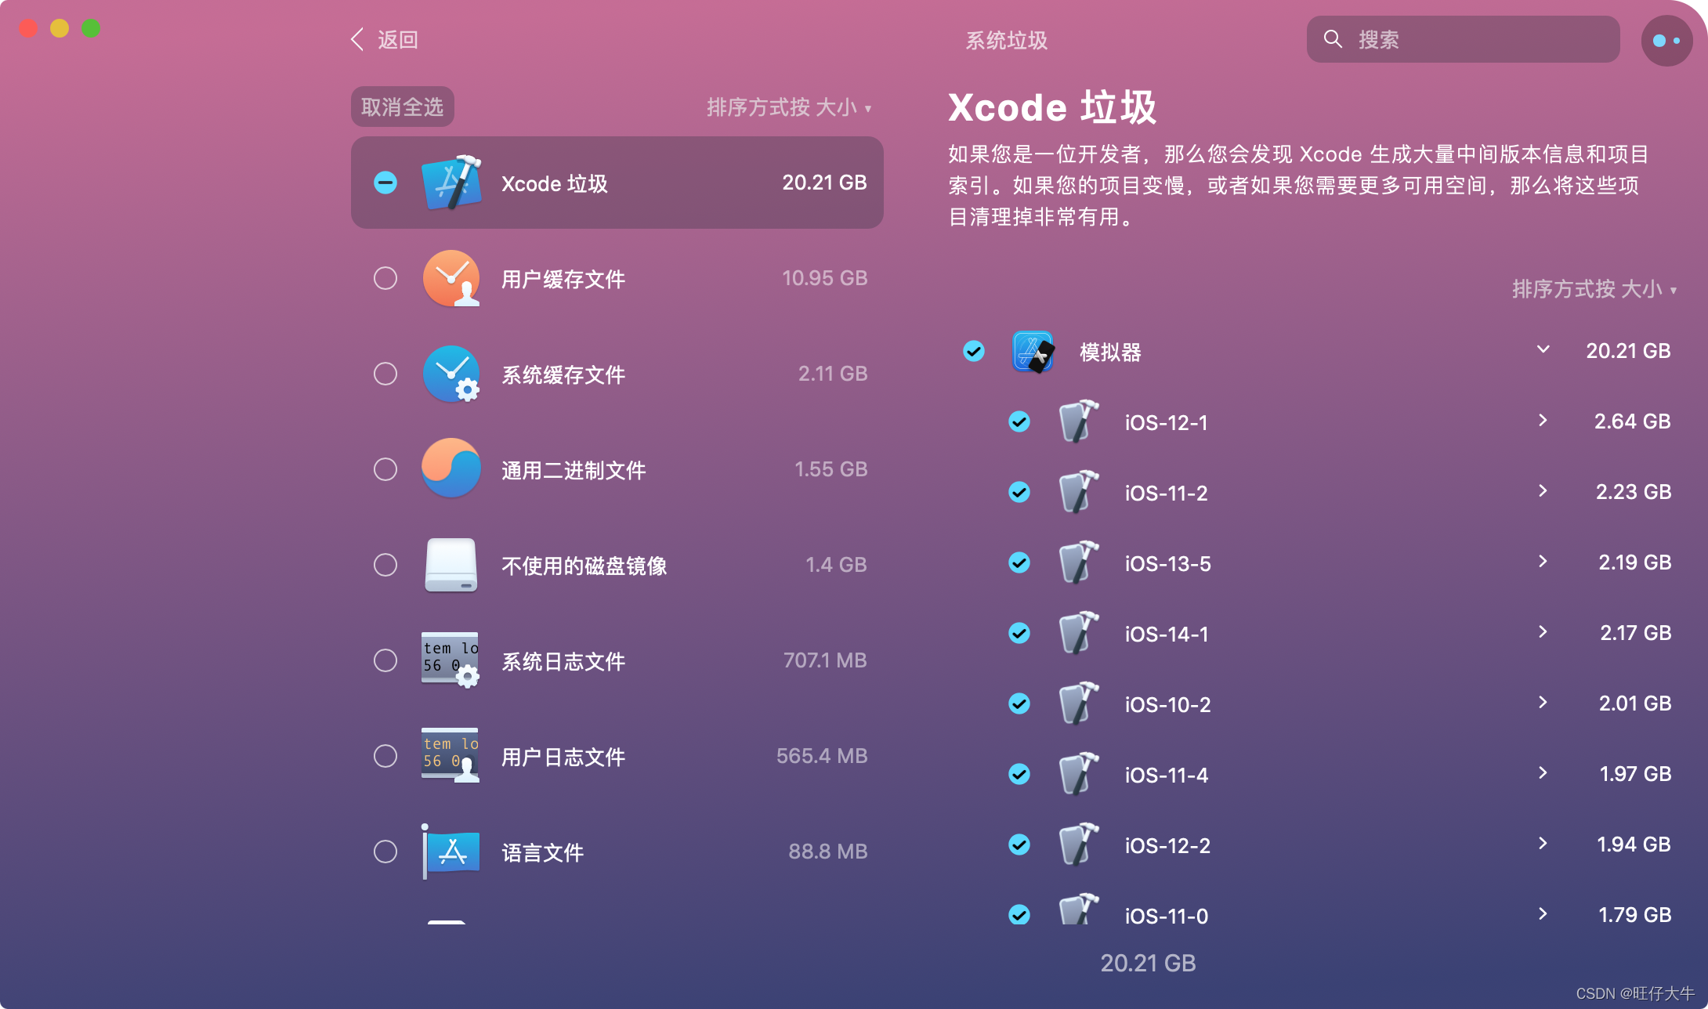
Task: Click the search magnifier icon
Action: pos(1333,39)
